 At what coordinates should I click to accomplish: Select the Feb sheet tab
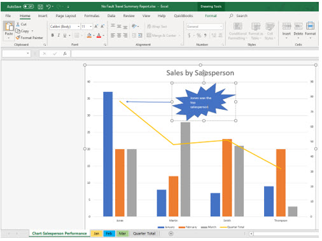tap(109, 233)
